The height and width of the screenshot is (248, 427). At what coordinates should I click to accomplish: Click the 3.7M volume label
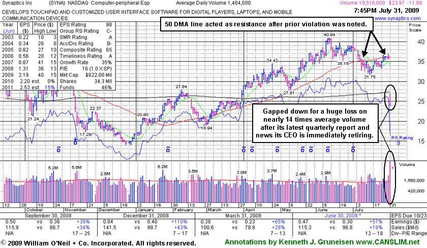tap(272, 170)
